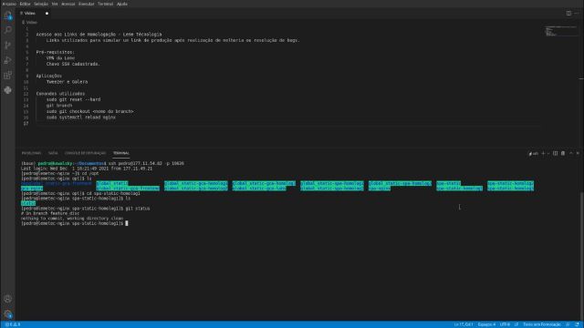Open the Manage gear icon
Screen dimensions: 584x328
[8, 313]
